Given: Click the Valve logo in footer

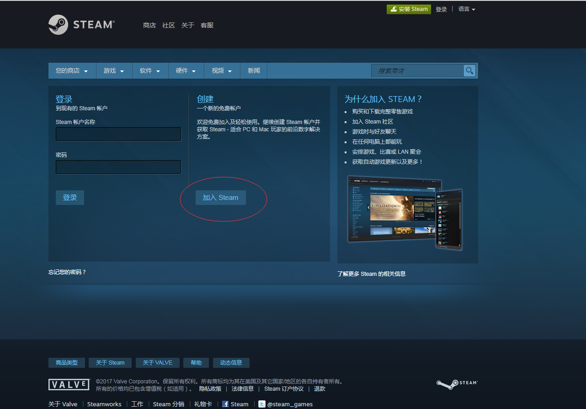Looking at the screenshot, I should 69,384.
